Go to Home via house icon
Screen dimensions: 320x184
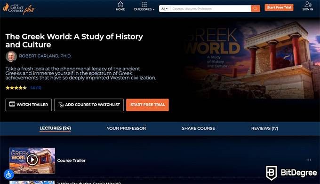tap(120, 6)
